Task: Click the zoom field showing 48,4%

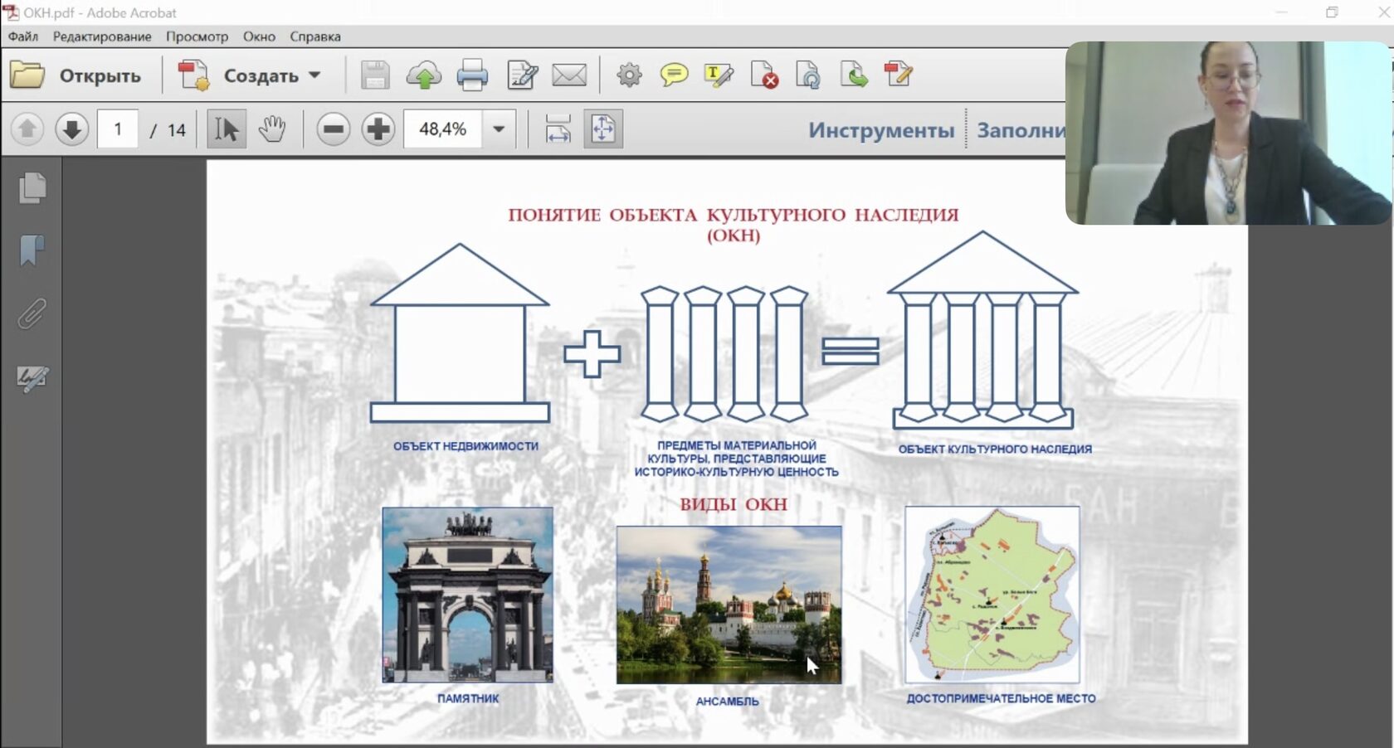Action: (x=443, y=129)
